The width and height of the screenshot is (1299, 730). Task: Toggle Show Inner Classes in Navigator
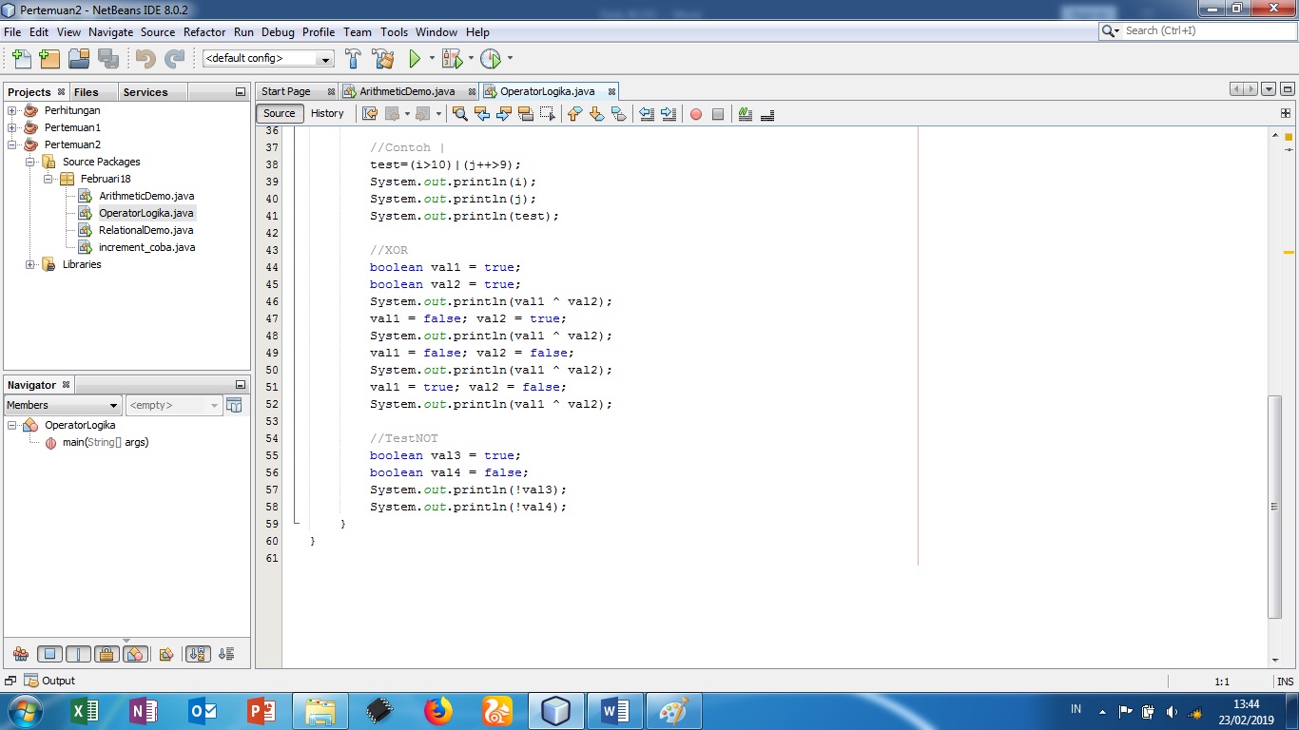(135, 654)
